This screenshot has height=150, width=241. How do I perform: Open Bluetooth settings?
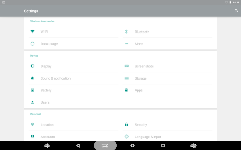pos(167,32)
